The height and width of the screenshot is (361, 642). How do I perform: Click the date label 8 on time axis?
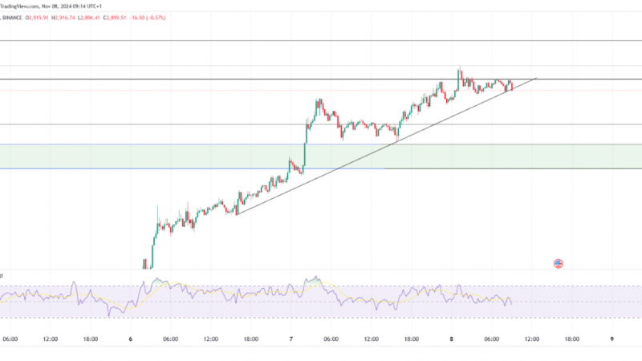point(452,339)
